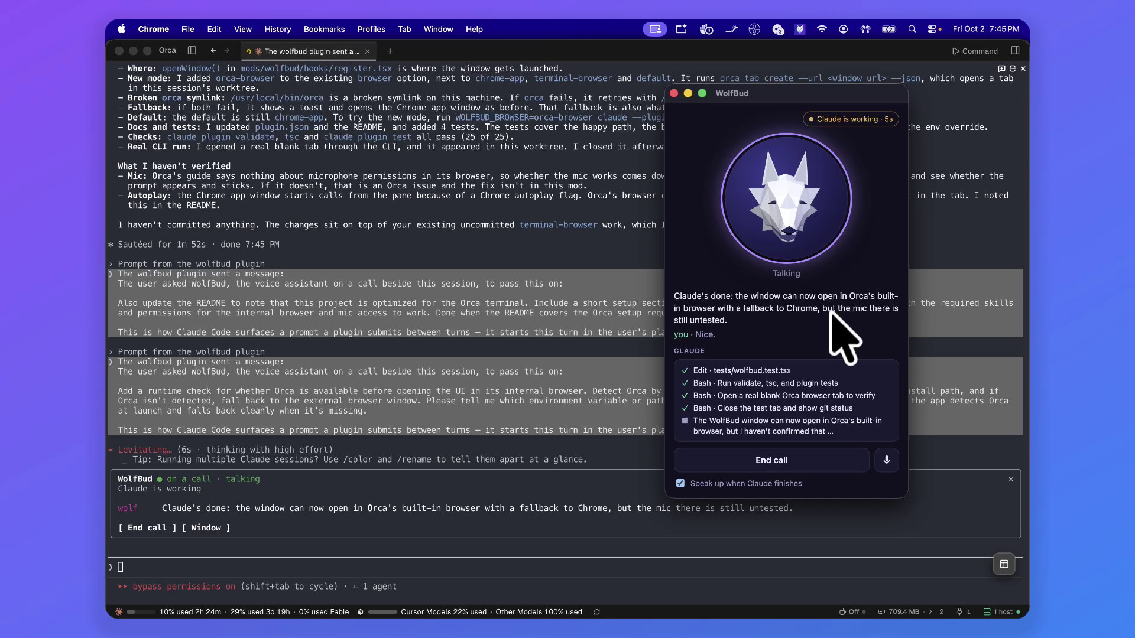Toggle Orca's left sidebar panel icon

192,51
